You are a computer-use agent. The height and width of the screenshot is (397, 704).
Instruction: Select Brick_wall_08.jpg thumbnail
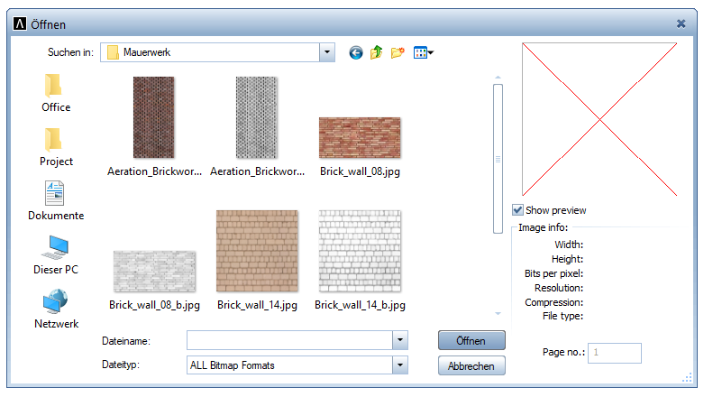pos(360,137)
